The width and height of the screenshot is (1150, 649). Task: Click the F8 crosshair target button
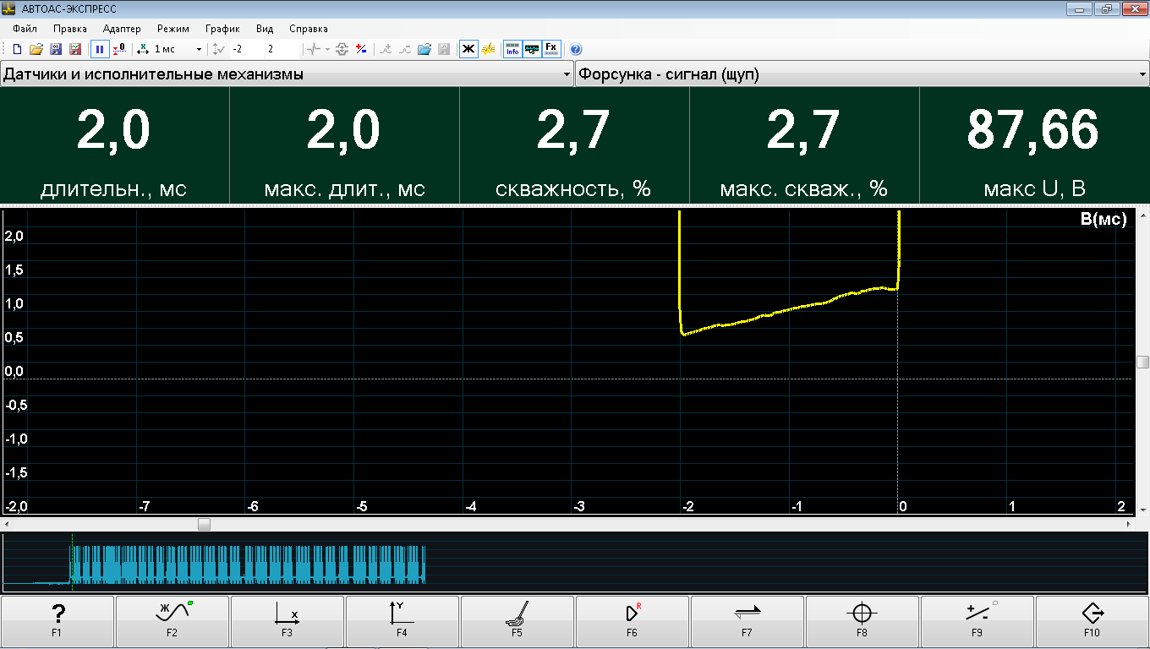[862, 621]
